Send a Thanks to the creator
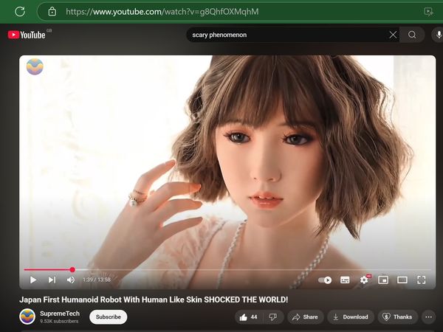 coord(397,317)
